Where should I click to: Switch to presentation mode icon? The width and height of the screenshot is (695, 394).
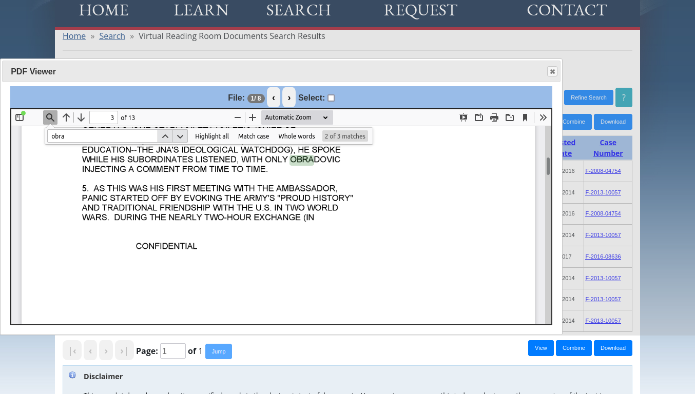(464, 117)
